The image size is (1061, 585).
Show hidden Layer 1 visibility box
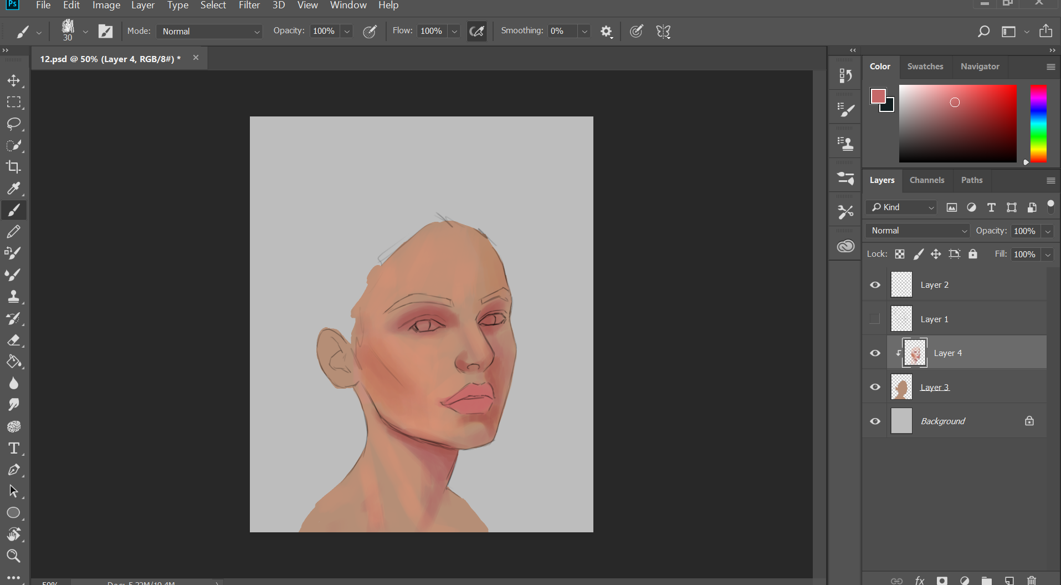pos(875,319)
